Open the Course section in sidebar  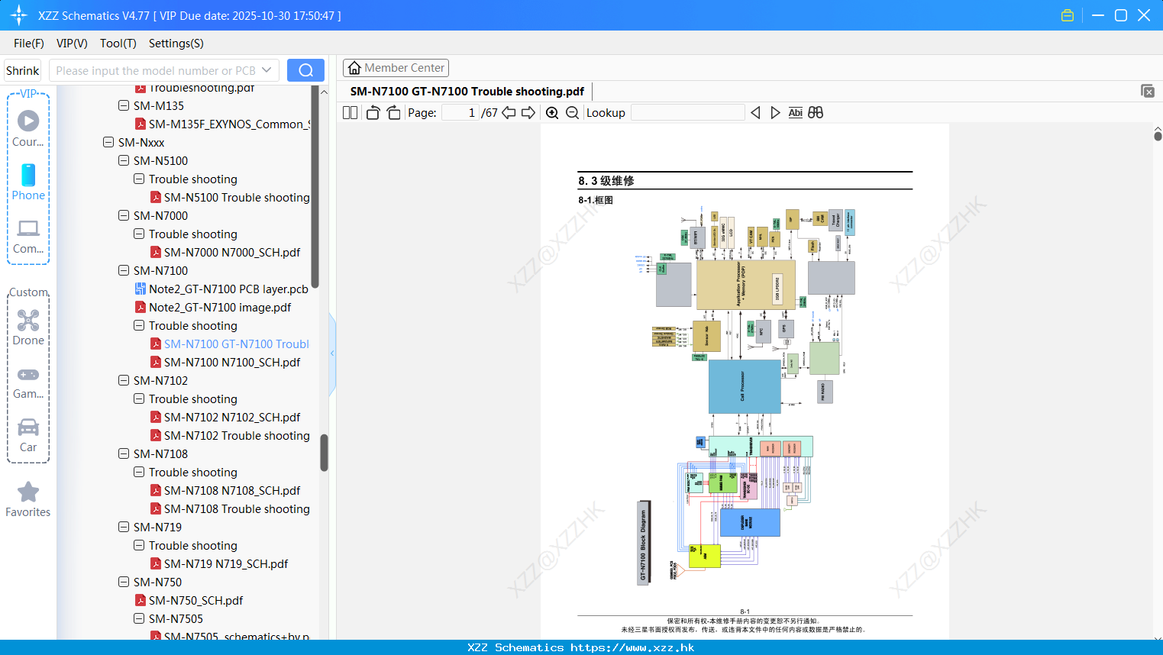tap(28, 128)
